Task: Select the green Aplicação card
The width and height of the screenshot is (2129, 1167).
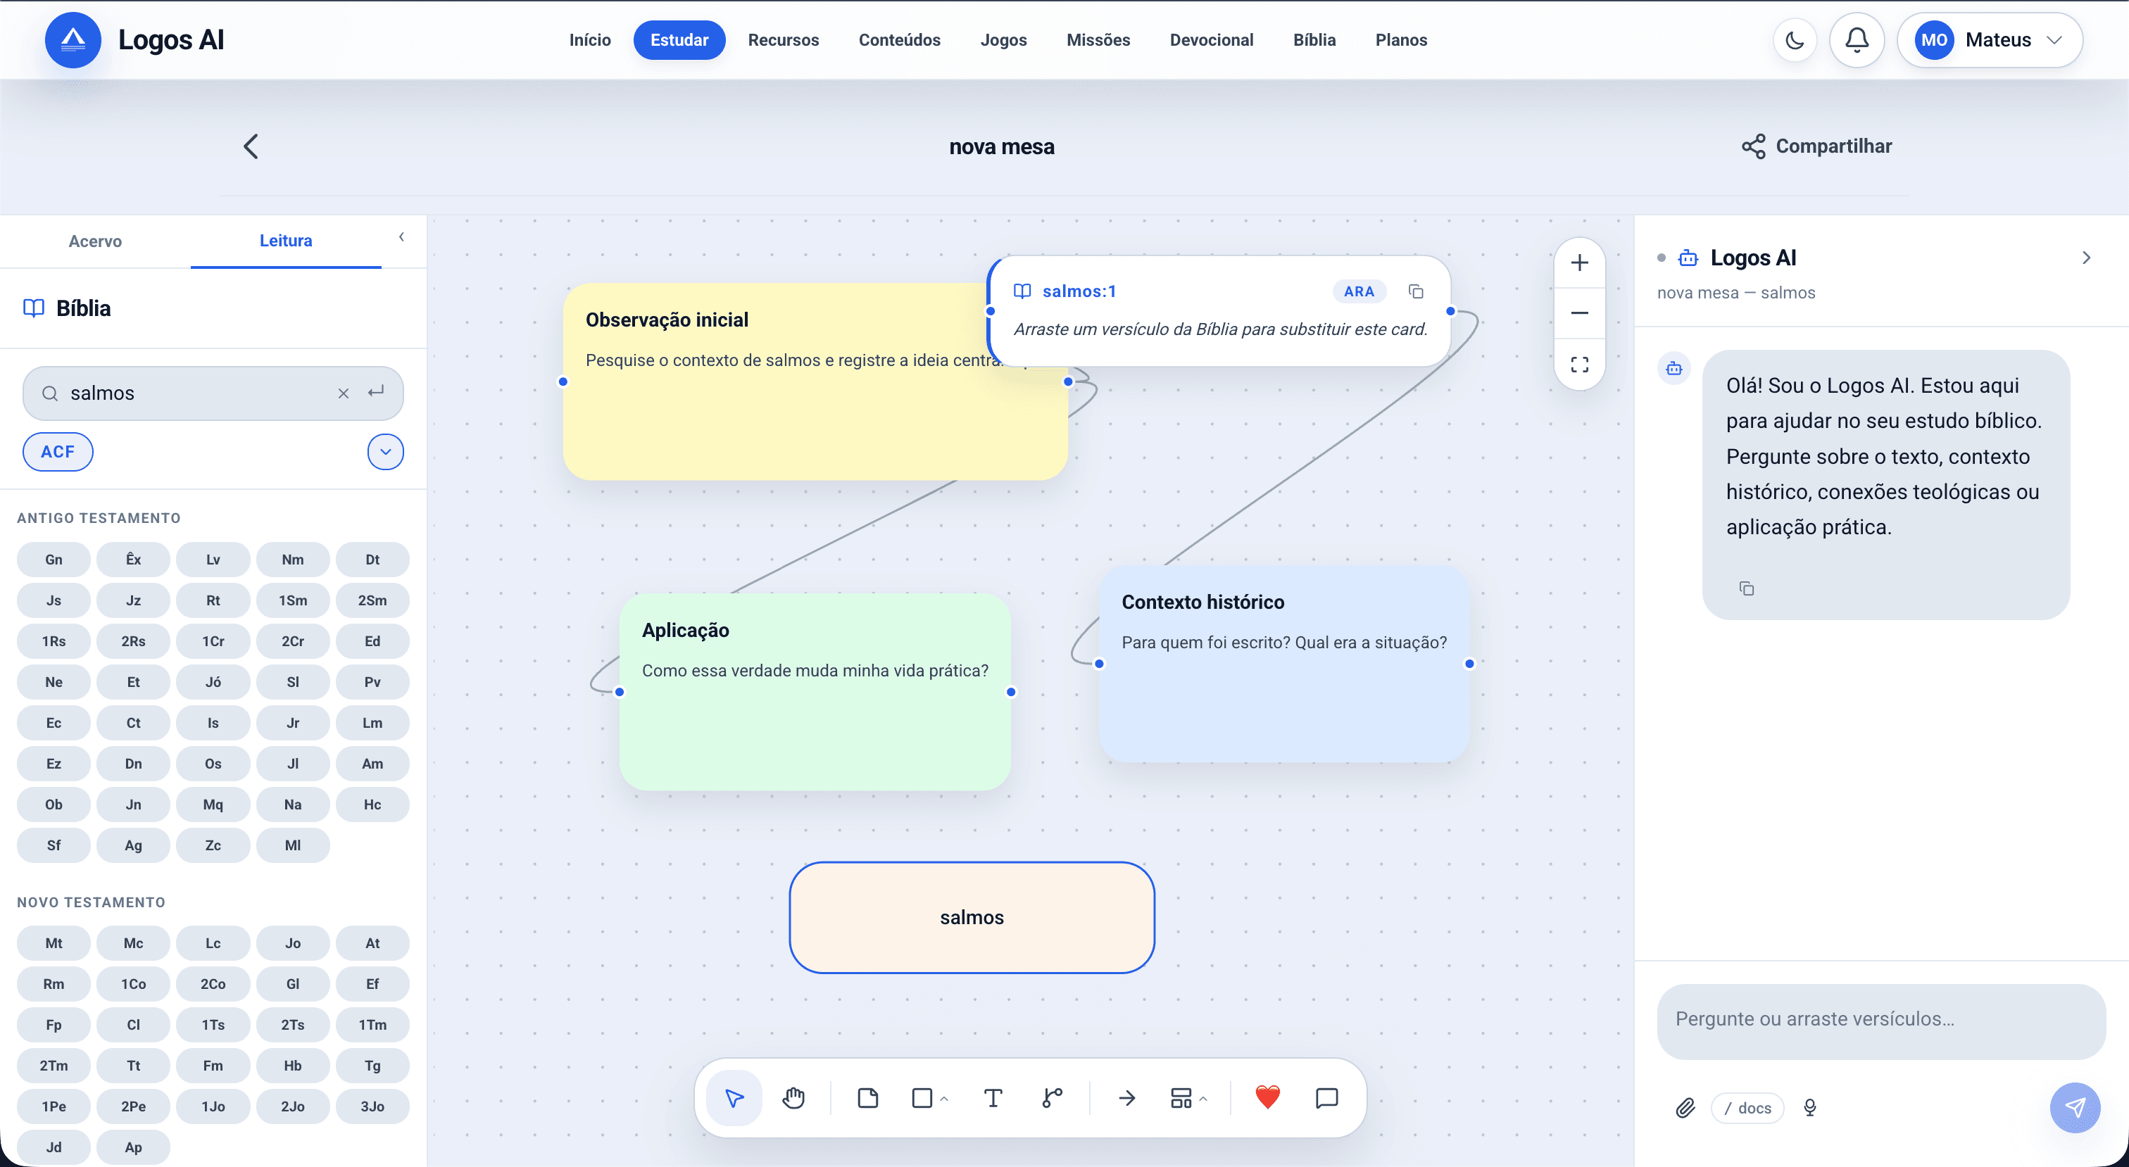Action: tap(815, 692)
